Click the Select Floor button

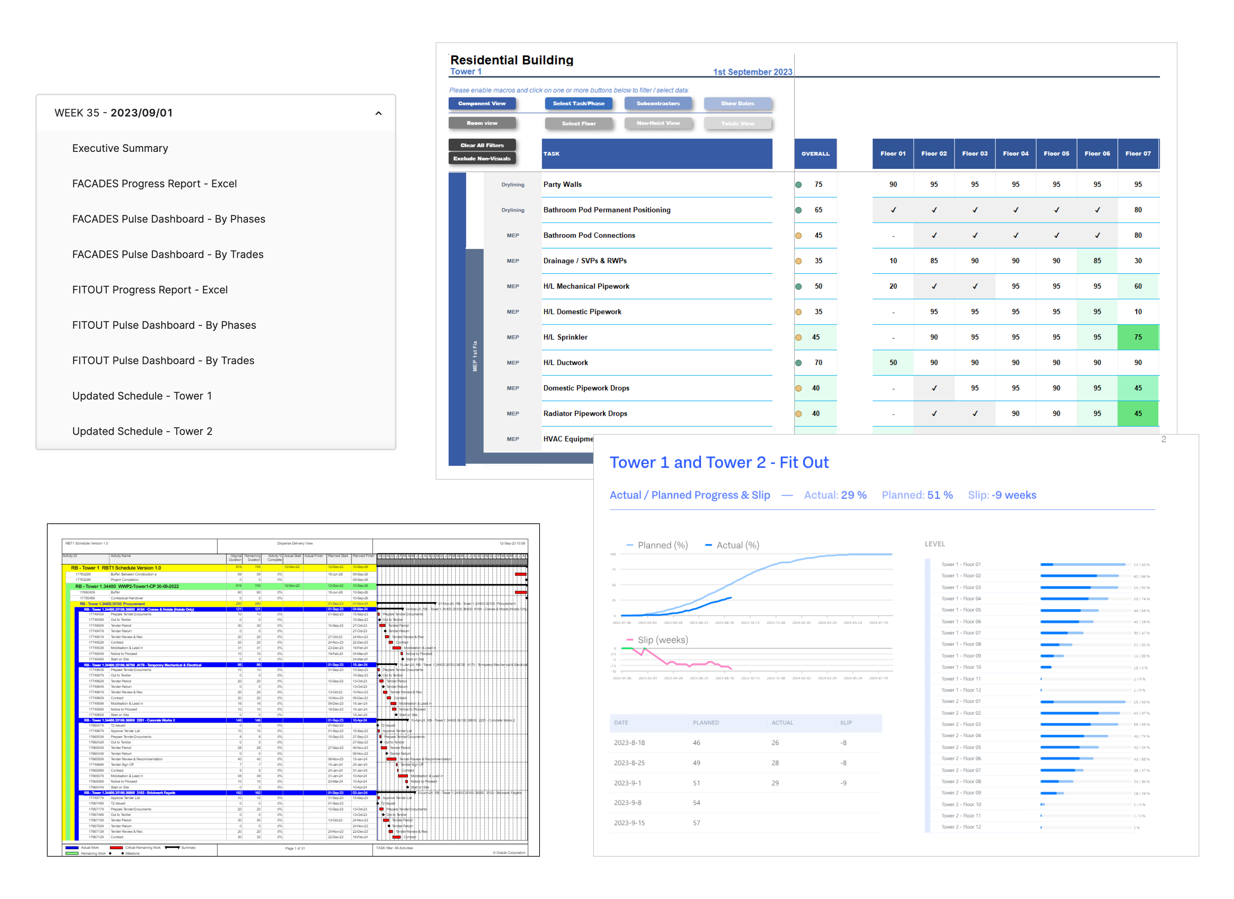(578, 124)
